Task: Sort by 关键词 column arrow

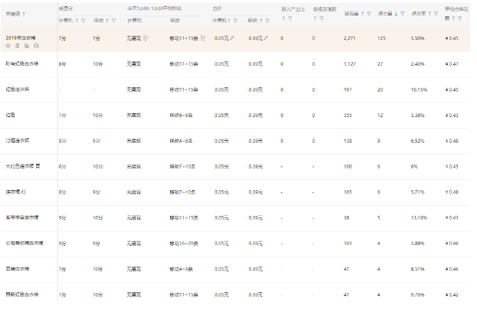Action: pyautogui.click(x=26, y=14)
